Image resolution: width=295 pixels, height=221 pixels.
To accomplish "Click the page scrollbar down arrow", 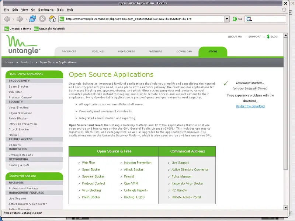I will pos(285,208).
